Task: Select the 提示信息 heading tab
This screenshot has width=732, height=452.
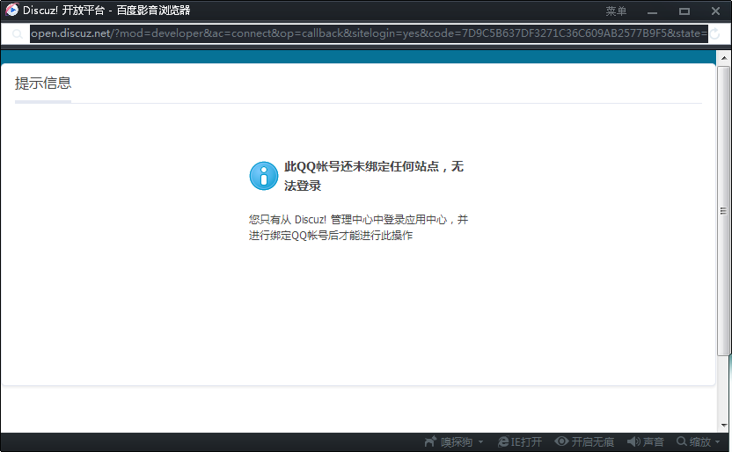Action: click(43, 84)
